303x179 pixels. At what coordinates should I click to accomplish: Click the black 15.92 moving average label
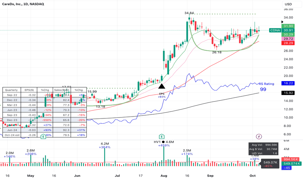[288, 93]
